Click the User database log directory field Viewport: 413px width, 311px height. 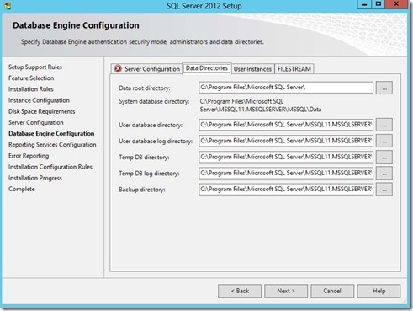pyautogui.click(x=286, y=141)
